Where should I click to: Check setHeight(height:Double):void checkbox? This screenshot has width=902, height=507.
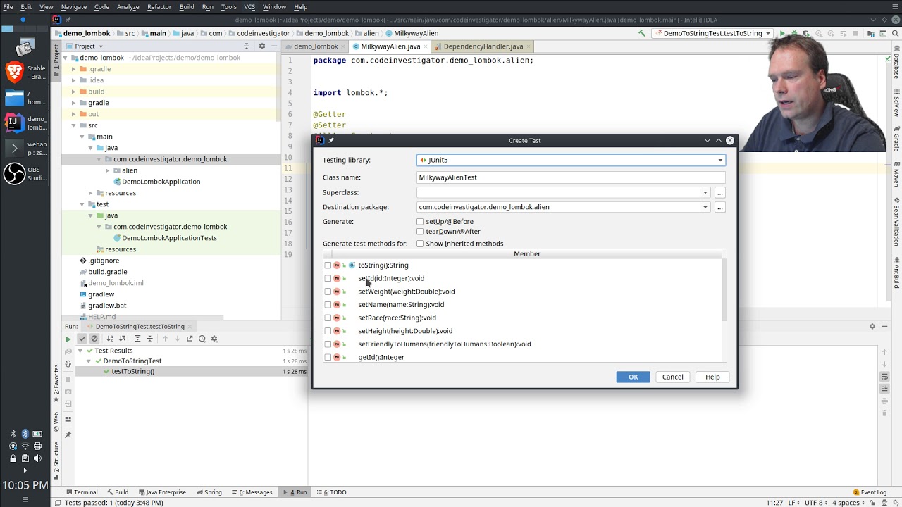(328, 331)
